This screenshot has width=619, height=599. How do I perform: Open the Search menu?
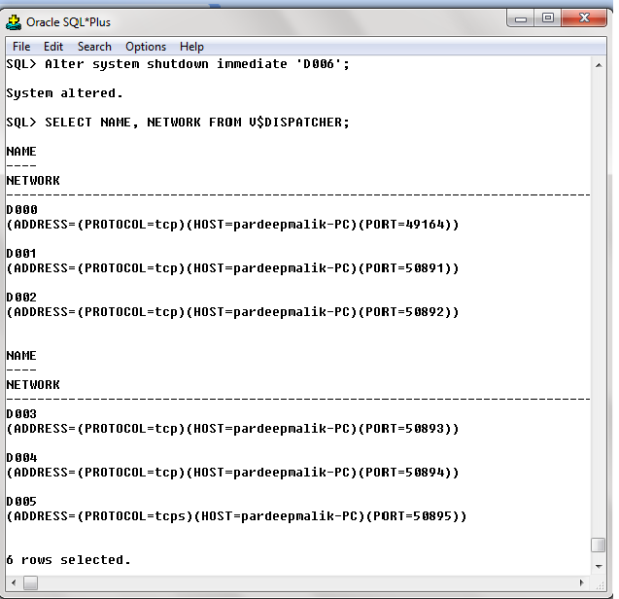click(x=94, y=47)
